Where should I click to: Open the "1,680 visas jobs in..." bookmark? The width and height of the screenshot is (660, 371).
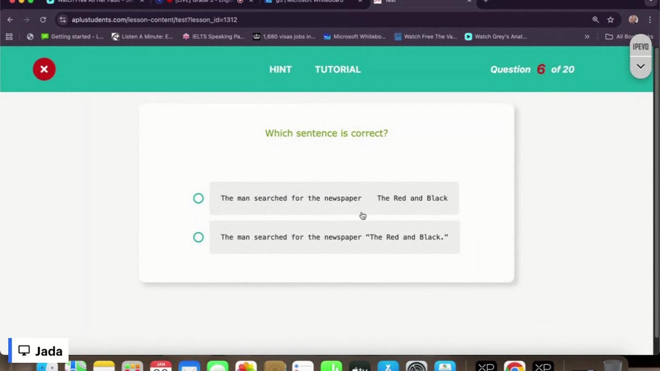pyautogui.click(x=284, y=37)
